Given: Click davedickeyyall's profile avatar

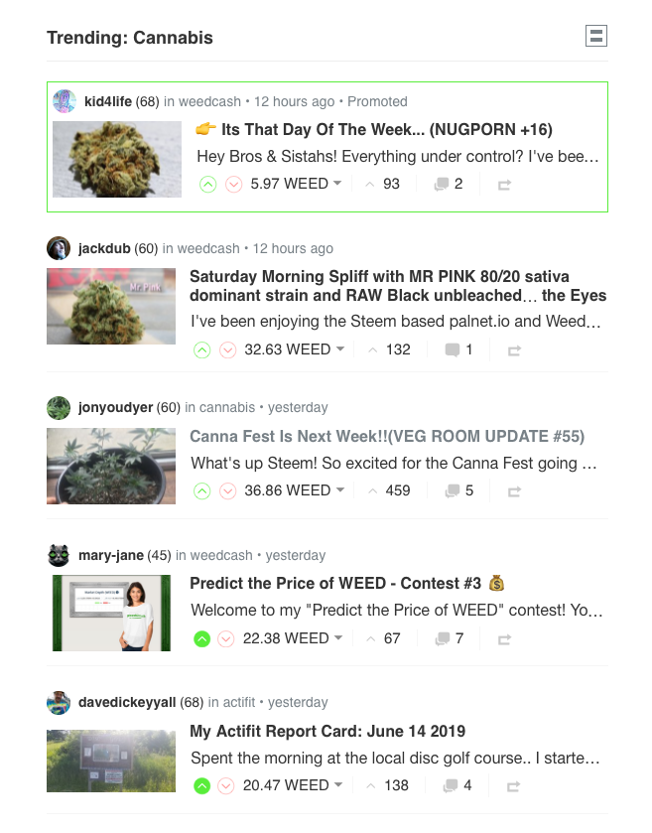Looking at the screenshot, I should tap(59, 703).
